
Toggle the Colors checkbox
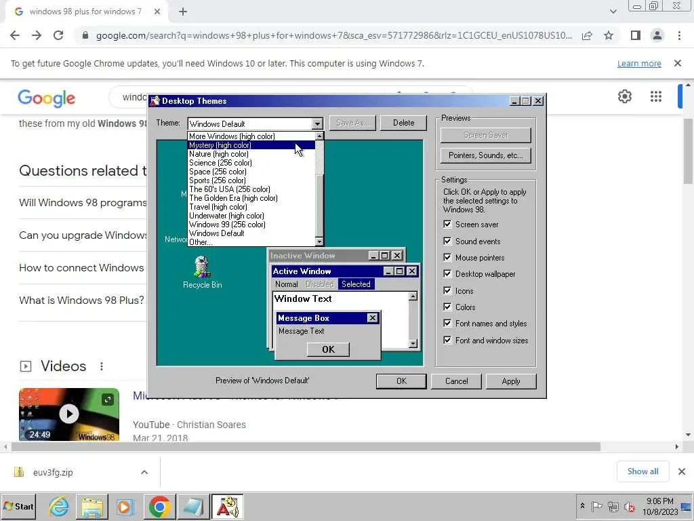[x=447, y=307]
